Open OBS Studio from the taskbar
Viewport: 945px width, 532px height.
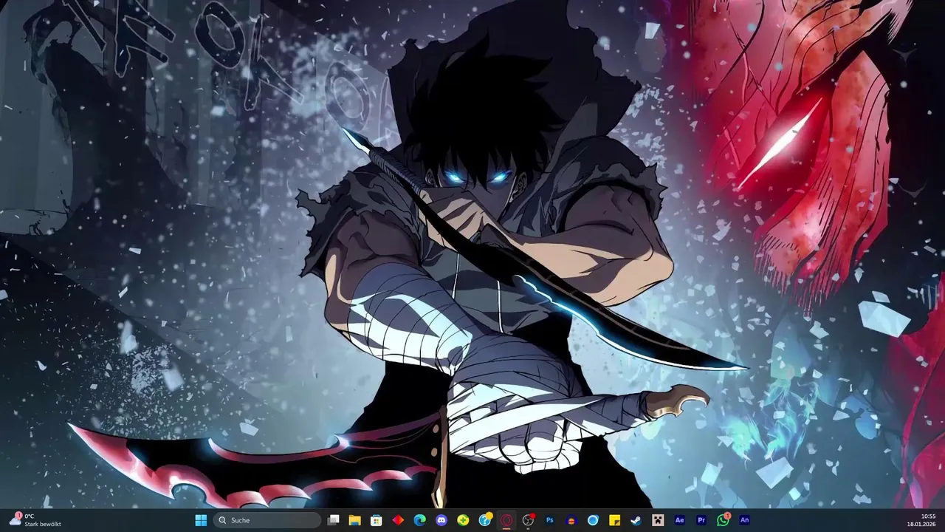pyautogui.click(x=528, y=520)
